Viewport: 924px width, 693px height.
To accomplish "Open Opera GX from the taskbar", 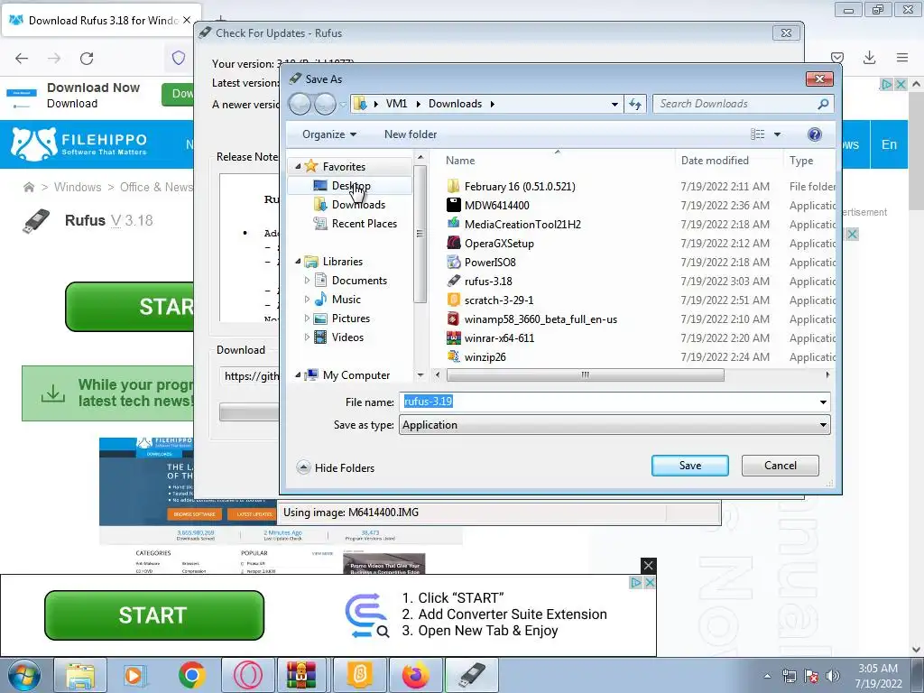I will click(247, 675).
